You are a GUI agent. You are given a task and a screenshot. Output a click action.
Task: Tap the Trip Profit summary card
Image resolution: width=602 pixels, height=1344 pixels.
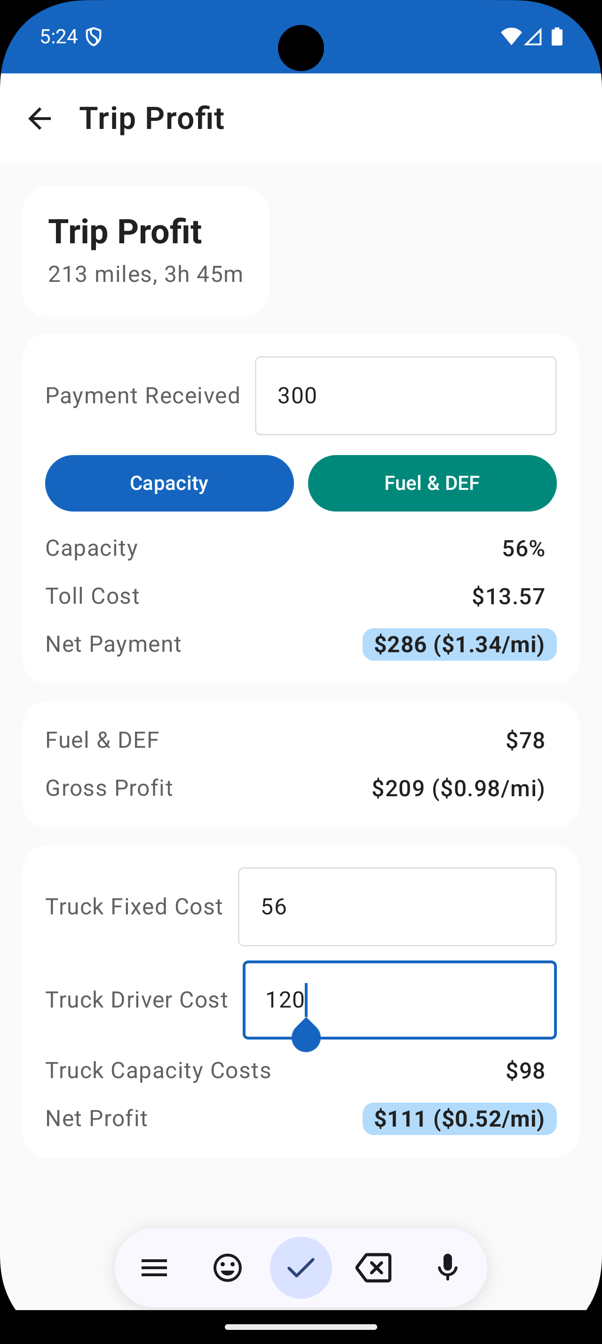click(146, 251)
